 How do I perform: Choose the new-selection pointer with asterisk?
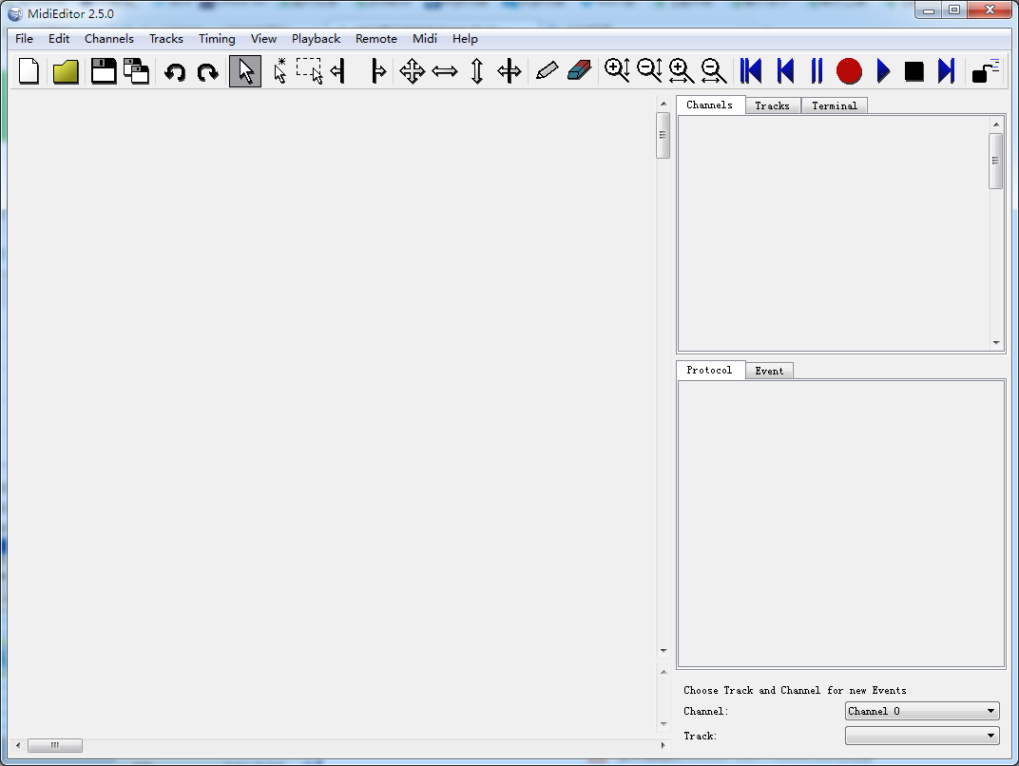[x=279, y=71]
